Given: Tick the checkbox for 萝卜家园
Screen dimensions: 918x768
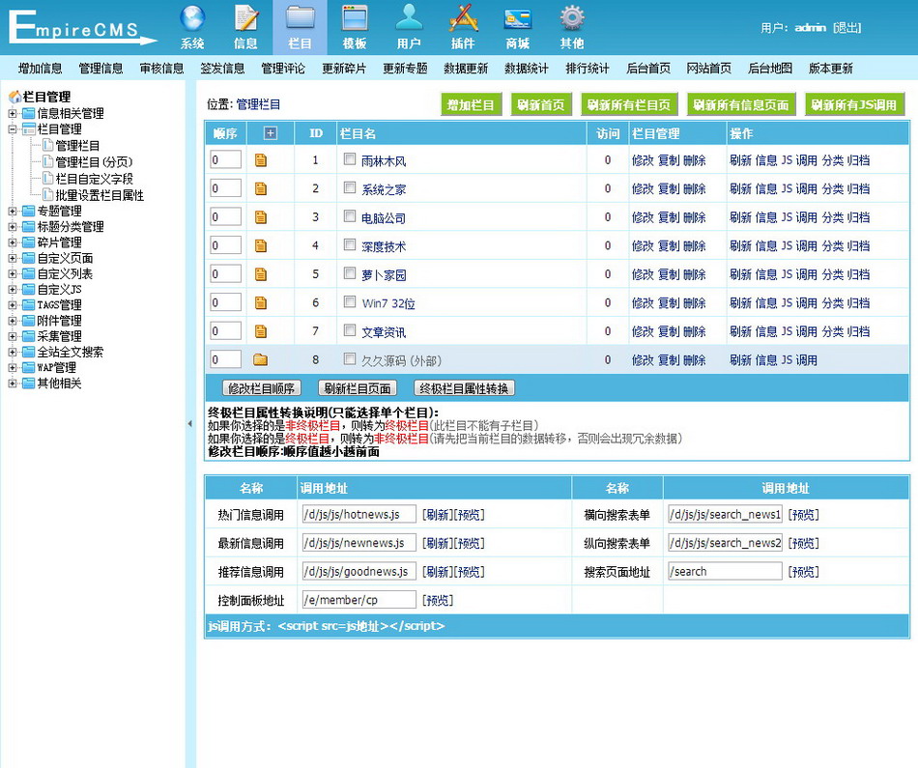Looking at the screenshot, I should click(350, 272).
